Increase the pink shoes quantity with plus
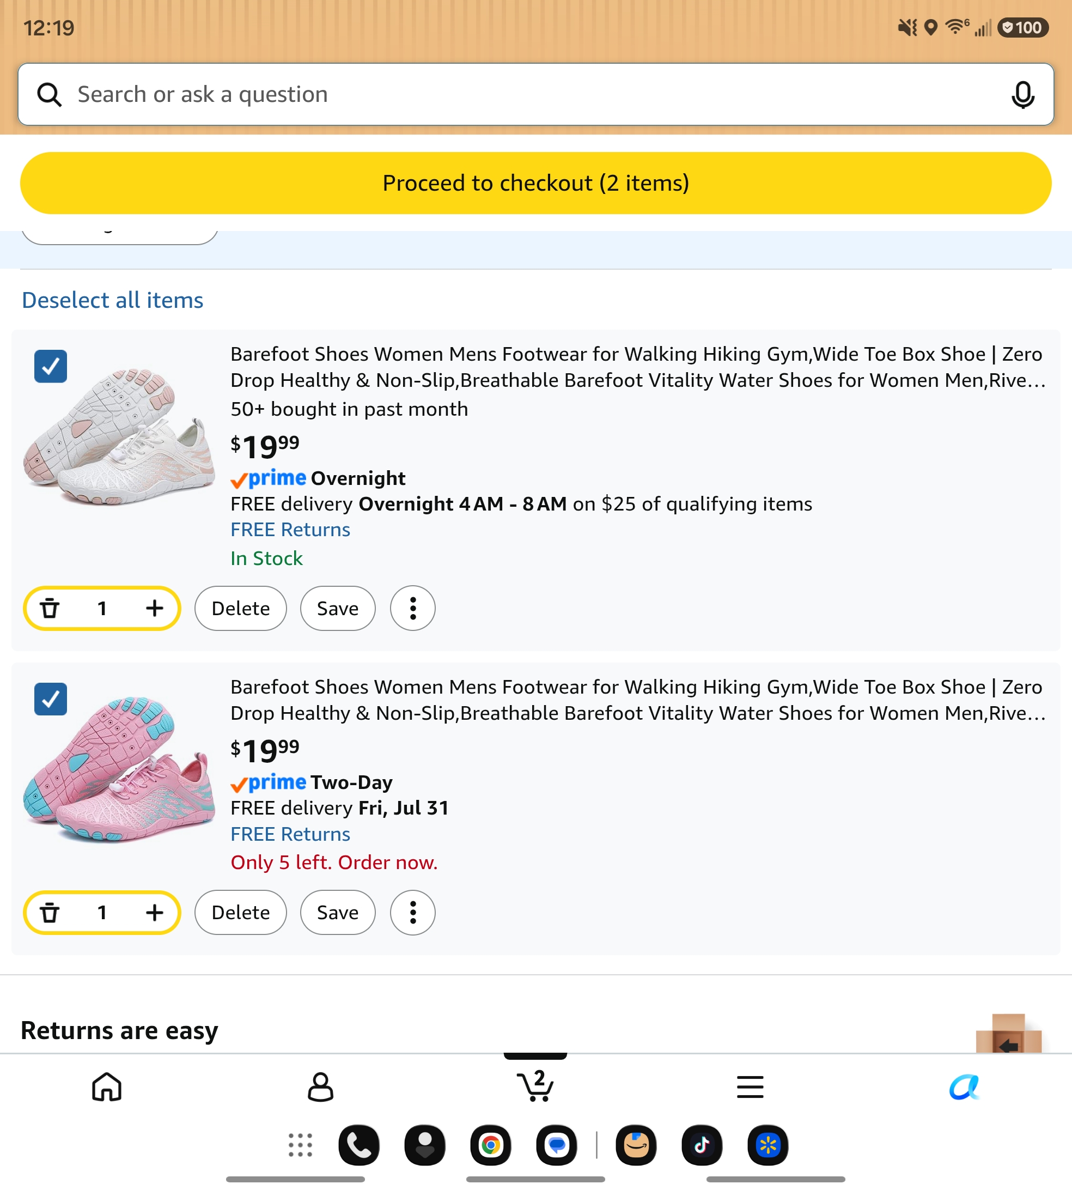The height and width of the screenshot is (1190, 1072). (154, 912)
